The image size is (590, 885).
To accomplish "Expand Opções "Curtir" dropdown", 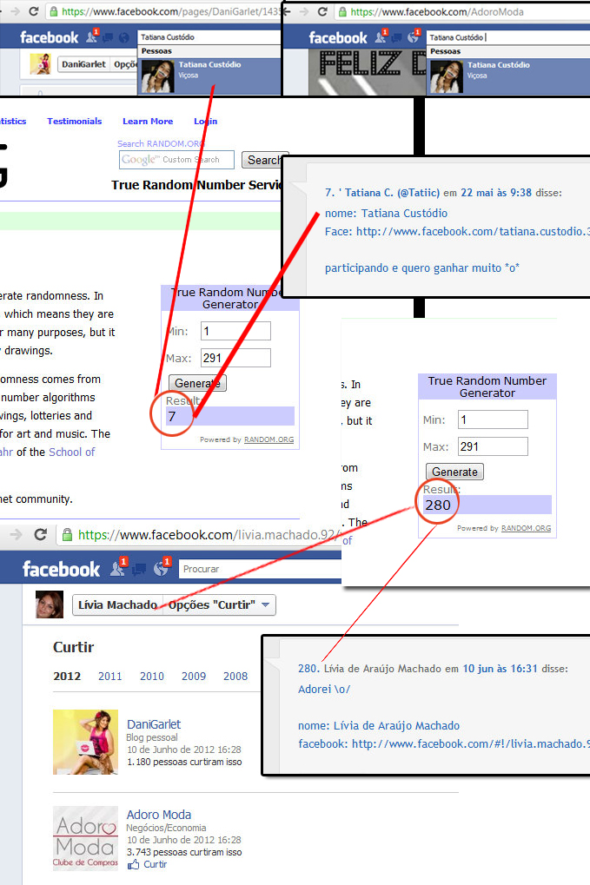I will coord(219,605).
